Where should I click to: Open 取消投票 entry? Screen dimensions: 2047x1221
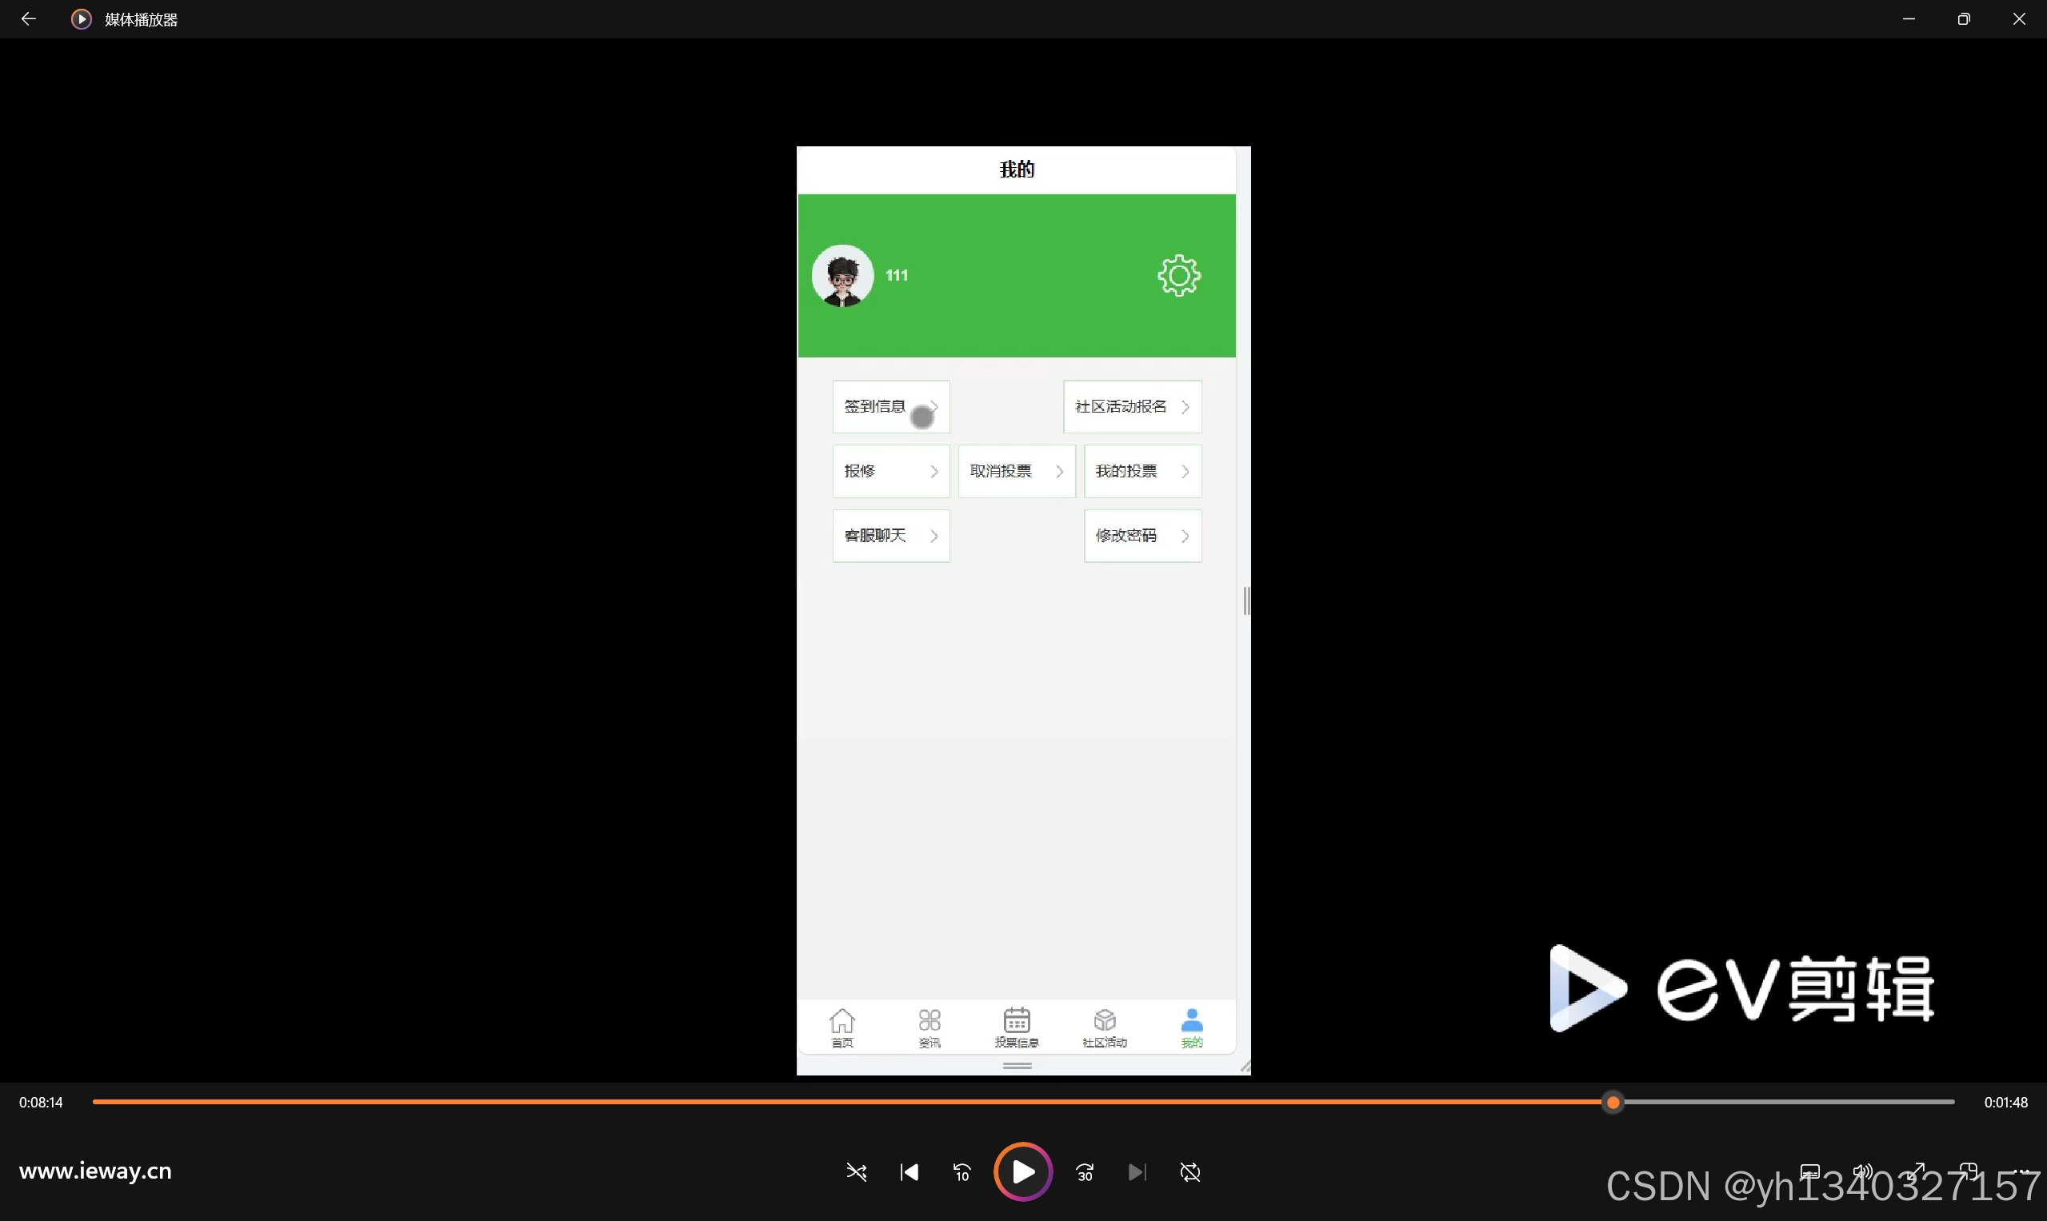click(x=1017, y=472)
